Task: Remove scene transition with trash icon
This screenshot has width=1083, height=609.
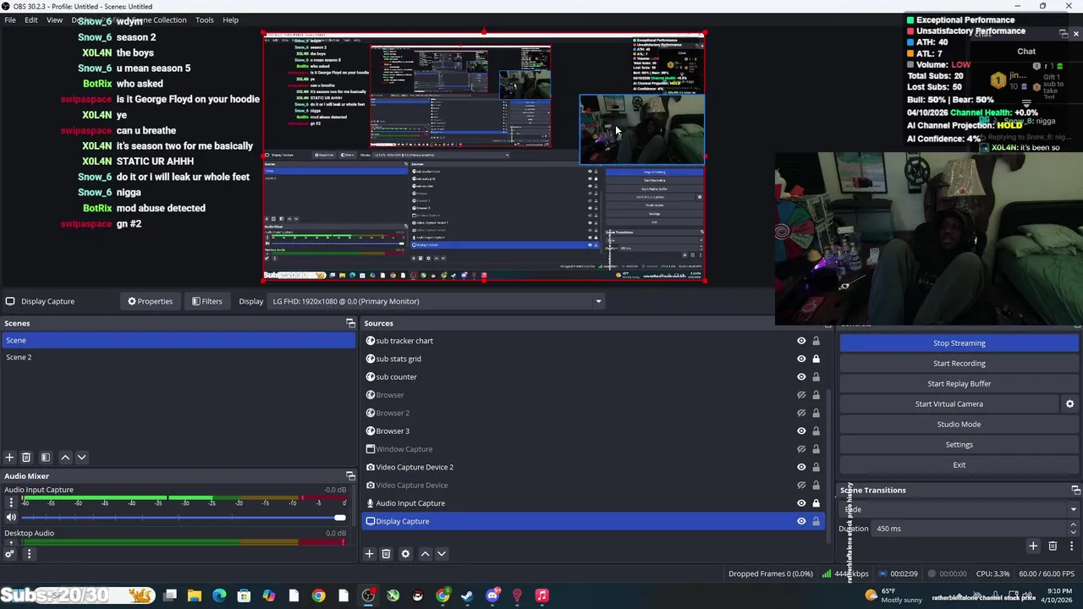Action: [x=1053, y=546]
